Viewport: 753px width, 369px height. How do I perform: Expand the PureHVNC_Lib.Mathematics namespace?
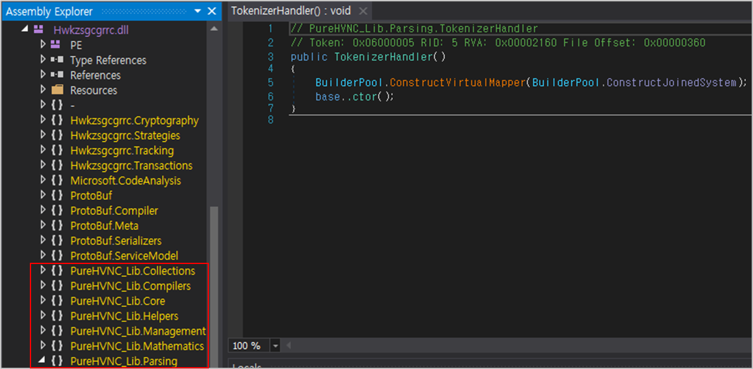[43, 346]
